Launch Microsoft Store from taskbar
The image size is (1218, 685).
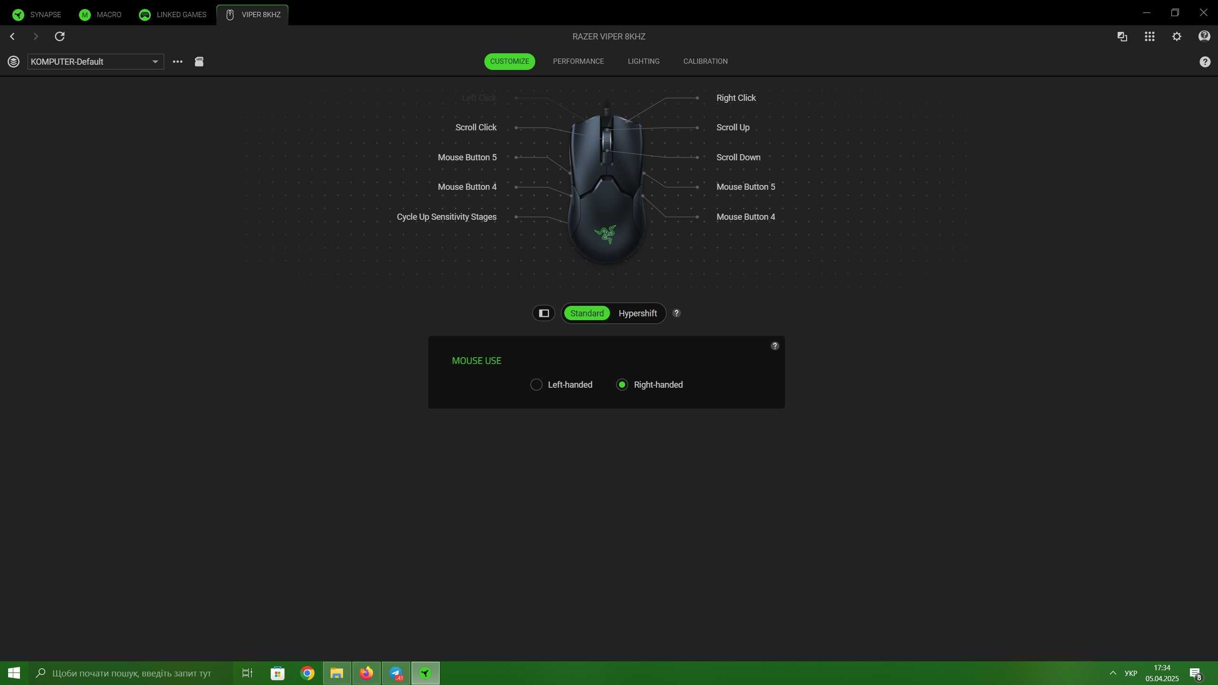[x=277, y=673]
